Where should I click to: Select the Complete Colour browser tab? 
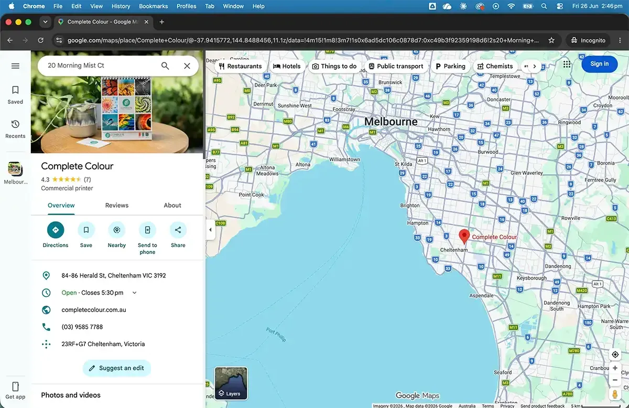[x=103, y=22]
